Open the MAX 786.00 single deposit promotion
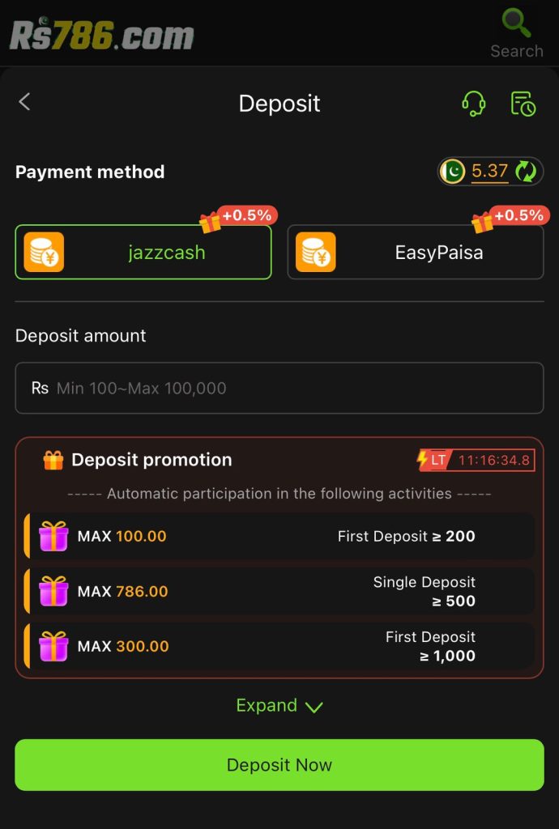This screenshot has height=829, width=559. pyautogui.click(x=279, y=592)
